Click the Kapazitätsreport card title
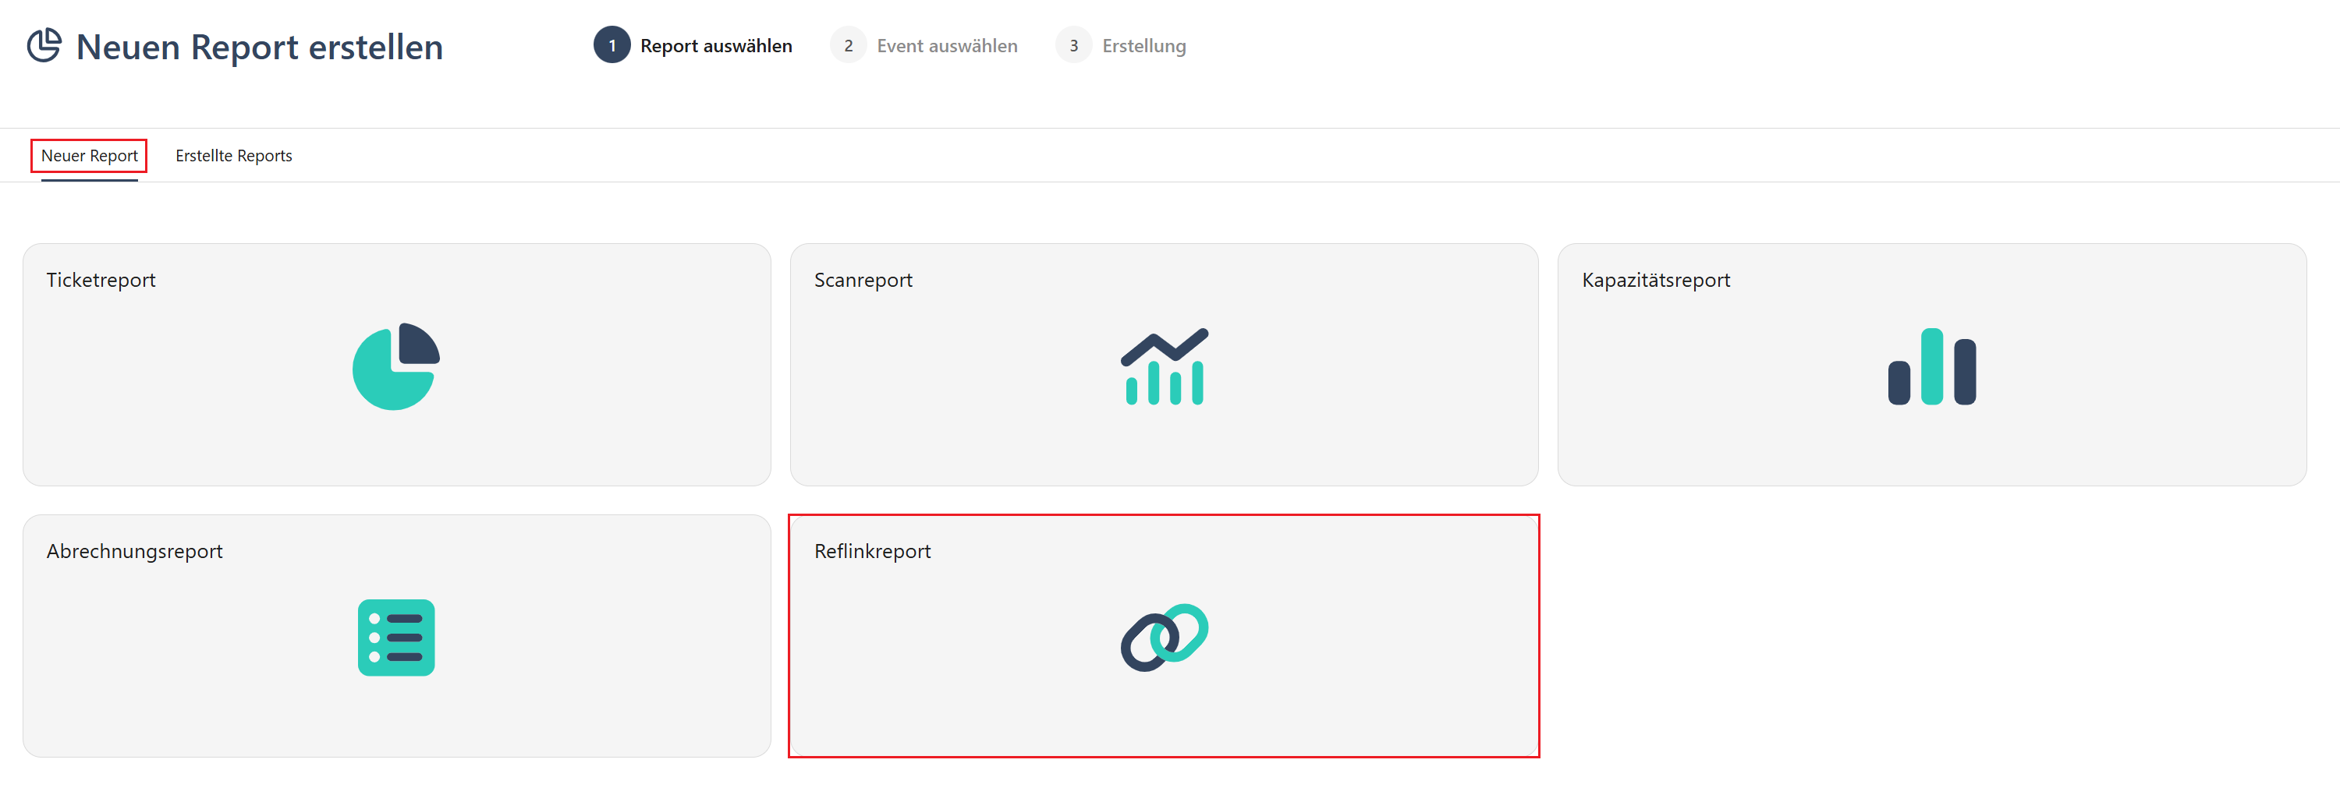 [1655, 281]
